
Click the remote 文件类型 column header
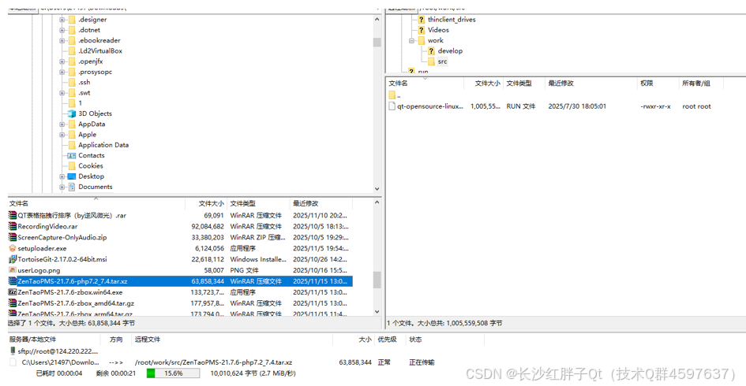pyautogui.click(x=524, y=84)
